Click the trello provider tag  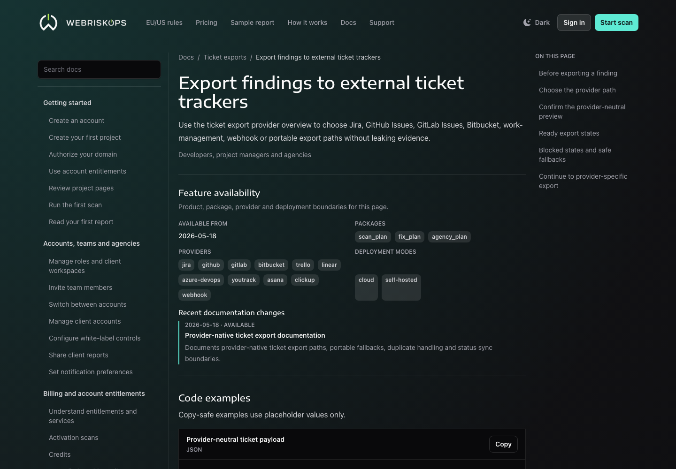(303, 265)
